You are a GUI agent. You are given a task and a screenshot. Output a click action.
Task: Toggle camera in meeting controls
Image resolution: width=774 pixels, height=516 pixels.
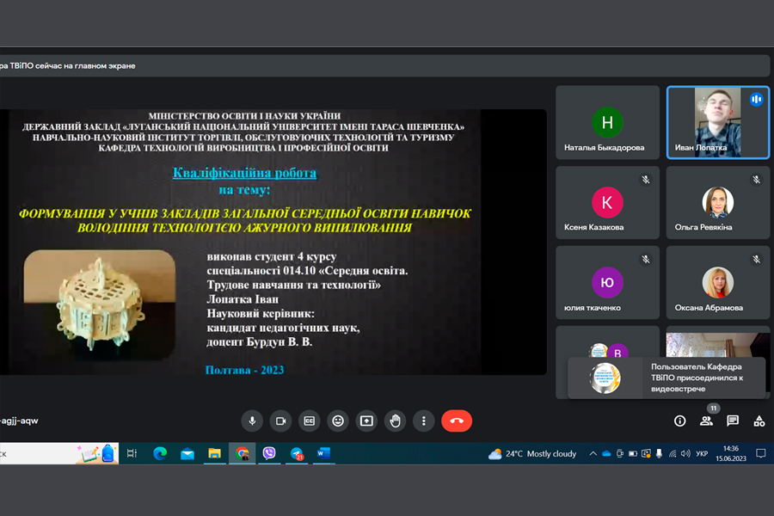[x=281, y=421]
